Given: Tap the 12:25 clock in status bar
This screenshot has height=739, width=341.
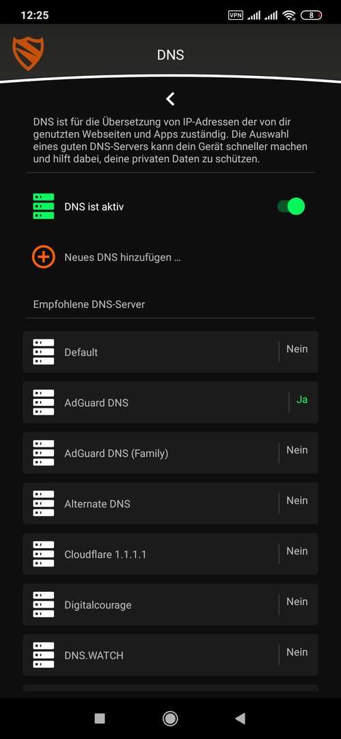Looking at the screenshot, I should [x=34, y=15].
